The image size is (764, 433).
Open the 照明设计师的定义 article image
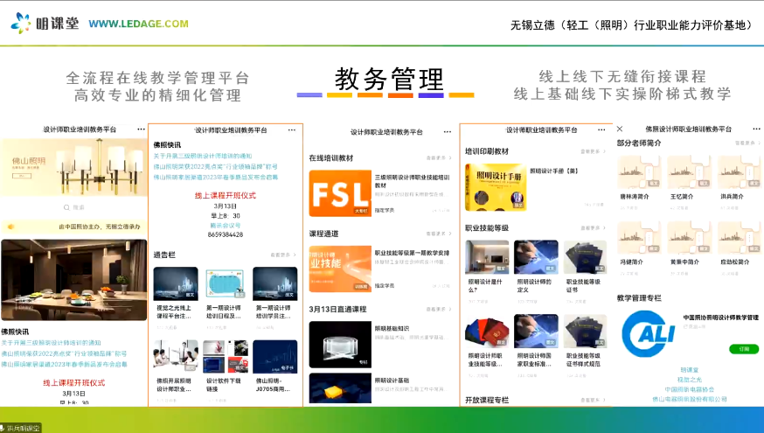click(536, 256)
